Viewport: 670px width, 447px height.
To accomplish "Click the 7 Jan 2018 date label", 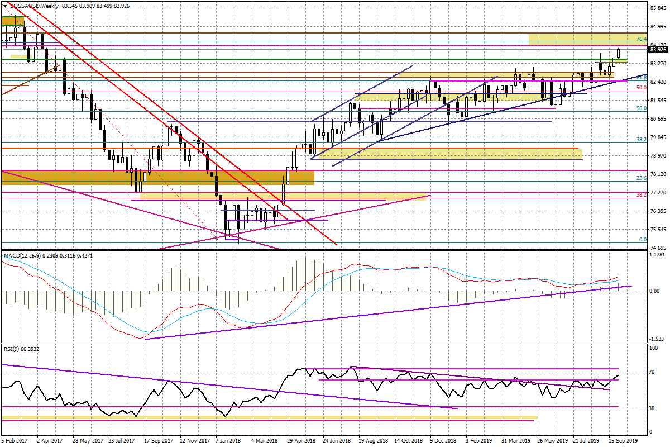I will click(x=228, y=440).
